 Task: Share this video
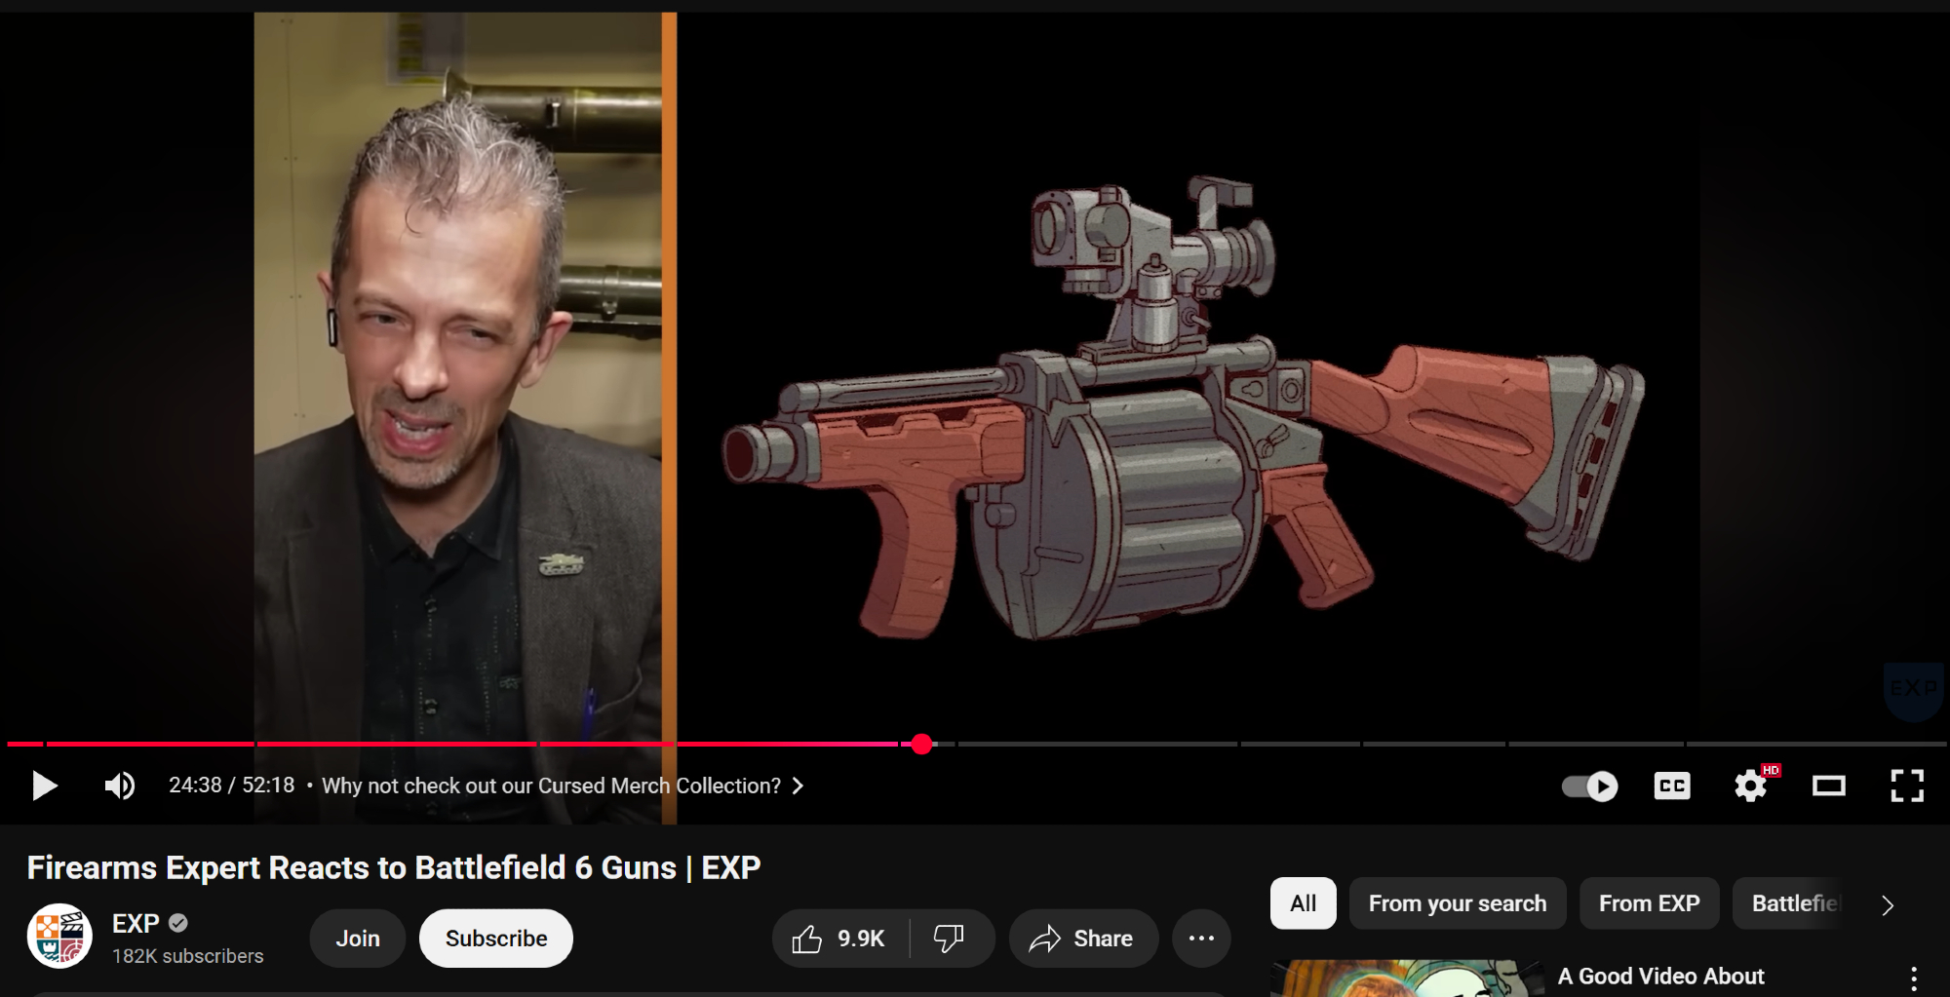(x=1083, y=939)
